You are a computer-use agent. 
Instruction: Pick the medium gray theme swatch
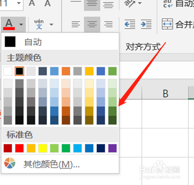(78, 71)
